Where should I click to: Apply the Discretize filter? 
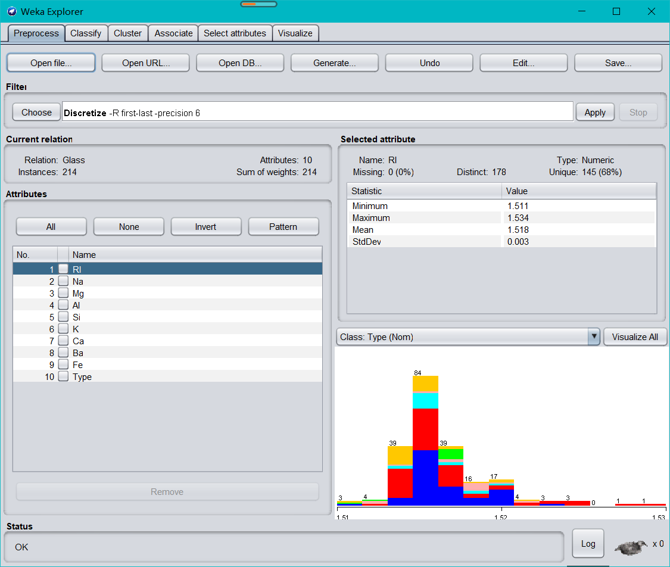595,113
